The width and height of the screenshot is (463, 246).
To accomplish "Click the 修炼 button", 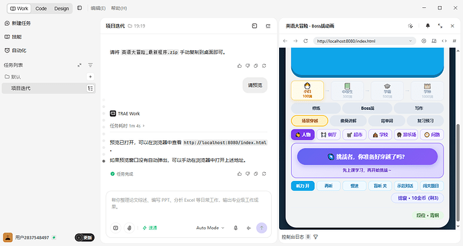I will coord(316,108).
